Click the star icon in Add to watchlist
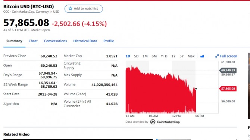250x140 pixels. 70,9
